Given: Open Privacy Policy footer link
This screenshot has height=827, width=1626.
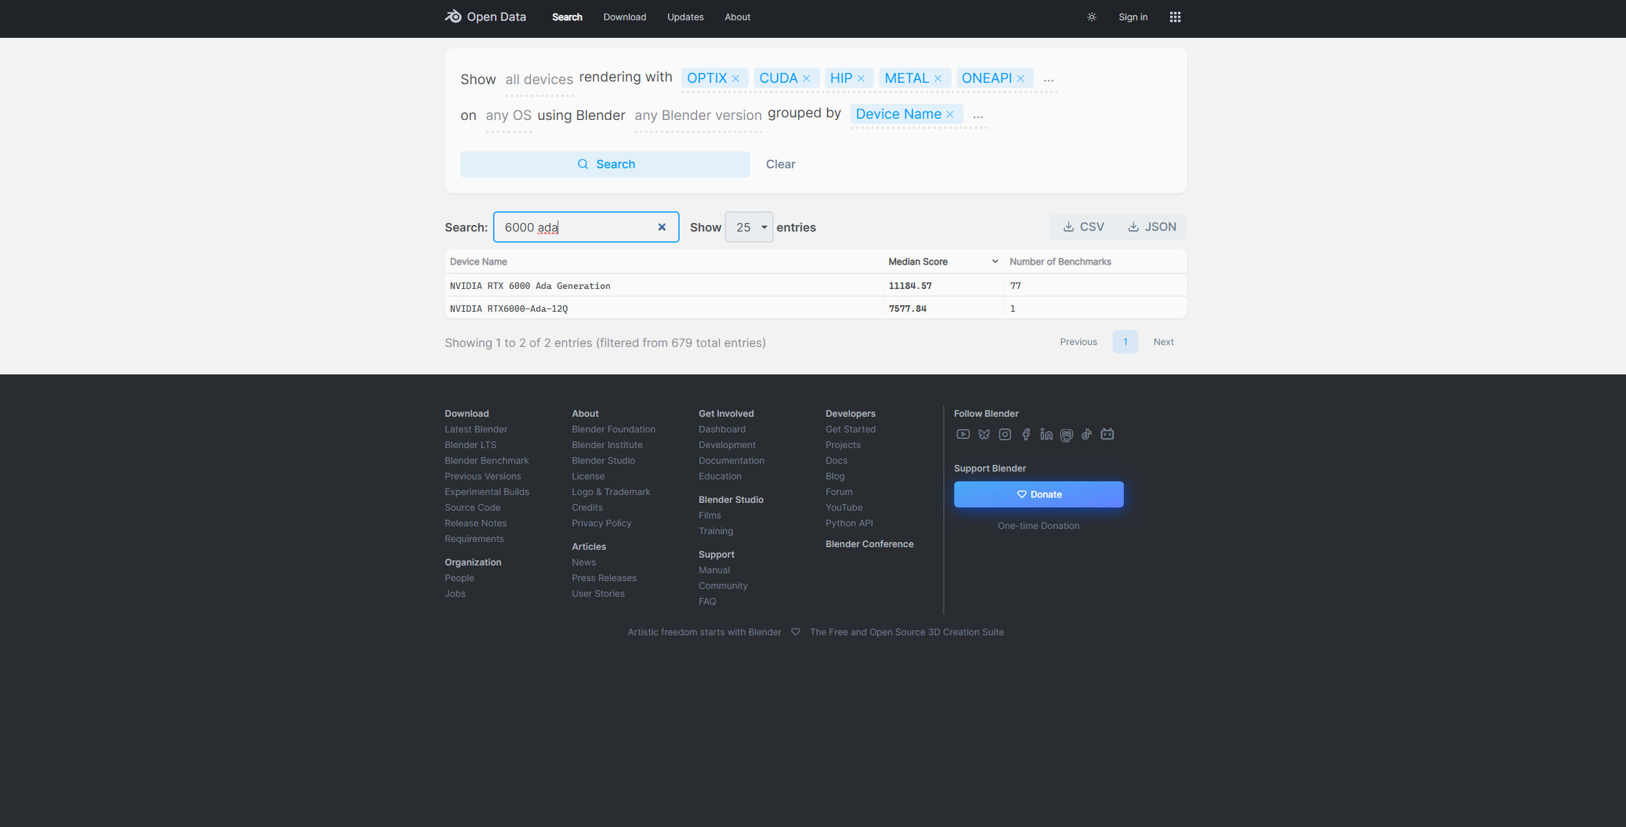Looking at the screenshot, I should click(601, 523).
